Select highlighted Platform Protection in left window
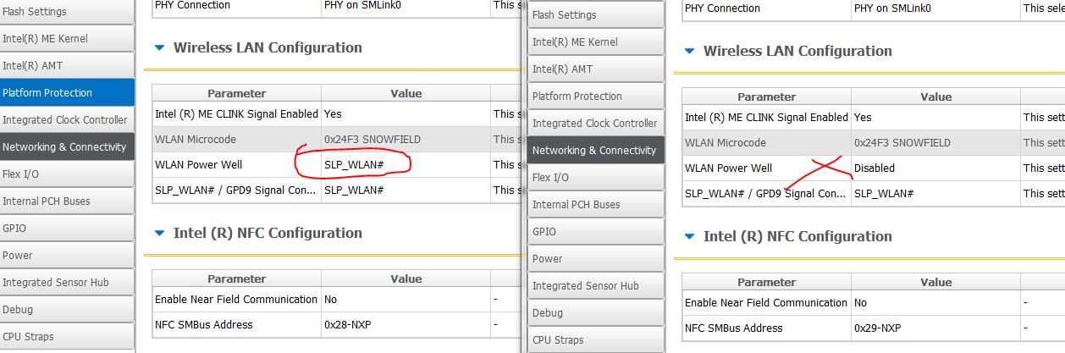 click(x=67, y=93)
